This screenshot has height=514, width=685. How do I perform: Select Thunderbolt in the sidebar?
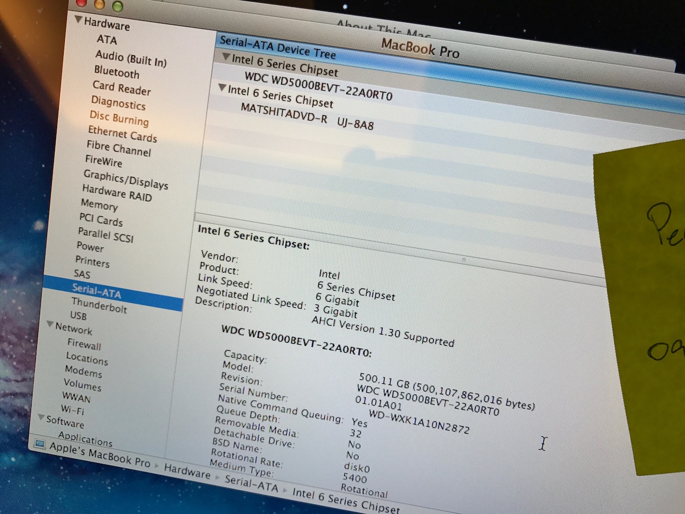pyautogui.click(x=99, y=306)
